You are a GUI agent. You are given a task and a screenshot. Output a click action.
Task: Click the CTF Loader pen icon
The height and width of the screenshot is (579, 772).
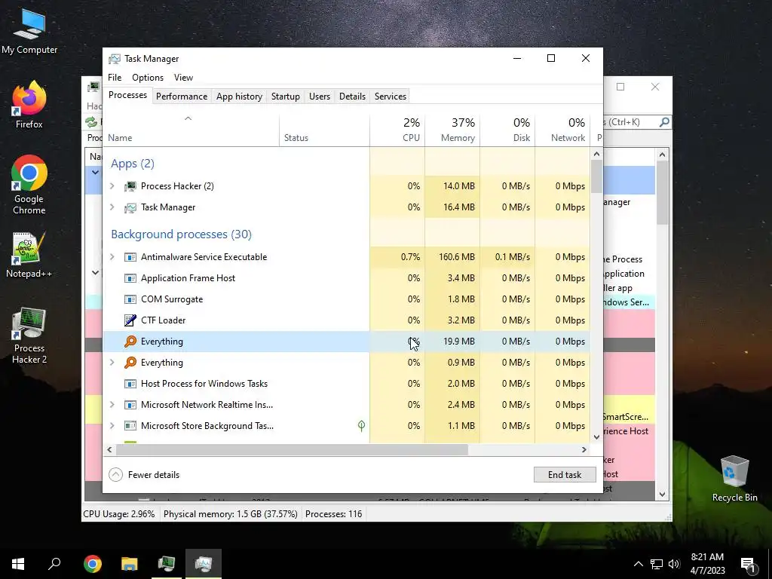click(x=130, y=320)
